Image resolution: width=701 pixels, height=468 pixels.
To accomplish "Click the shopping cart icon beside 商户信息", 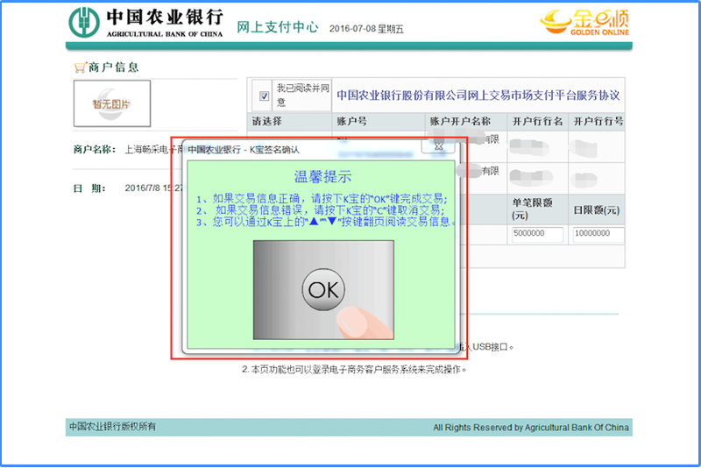I will click(x=80, y=67).
